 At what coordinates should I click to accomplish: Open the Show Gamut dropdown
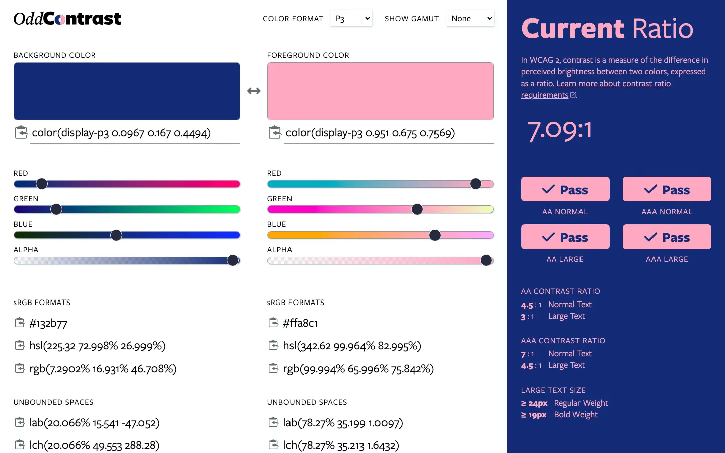(470, 19)
